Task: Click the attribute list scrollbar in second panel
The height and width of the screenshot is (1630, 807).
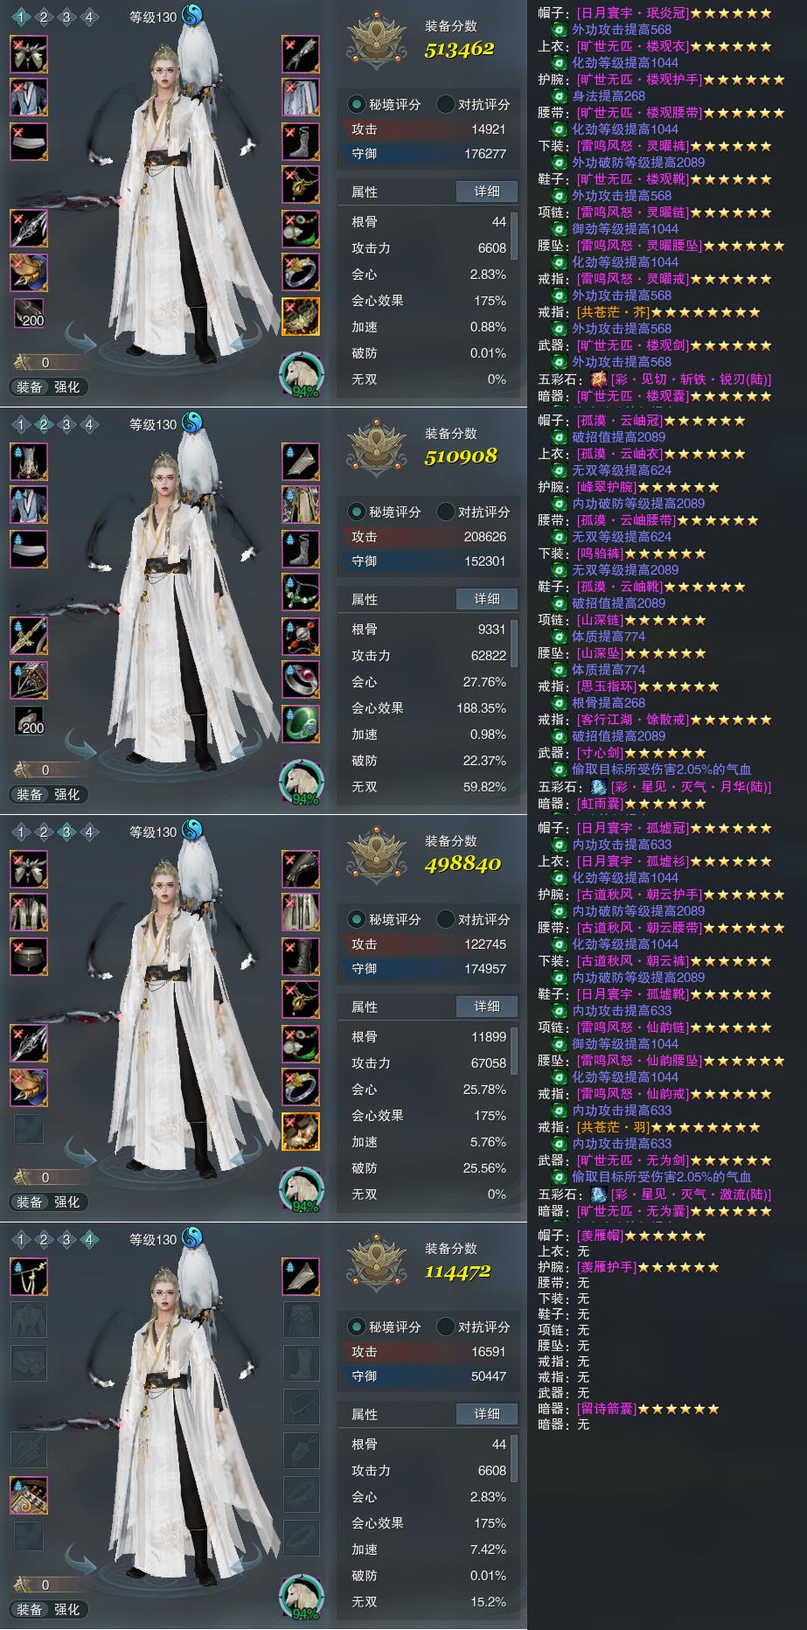Action: [514, 644]
